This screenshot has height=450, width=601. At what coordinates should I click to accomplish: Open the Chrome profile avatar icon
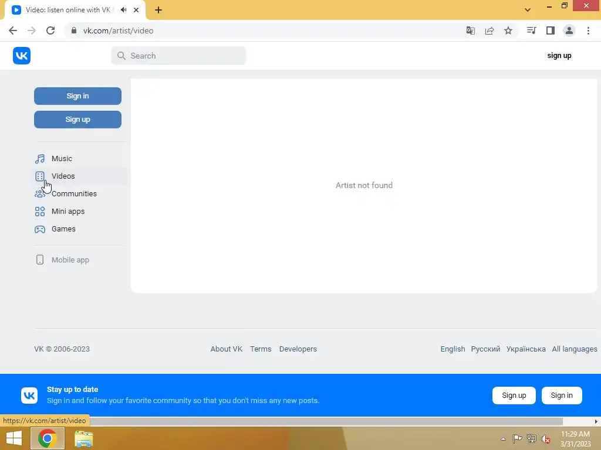(x=569, y=30)
